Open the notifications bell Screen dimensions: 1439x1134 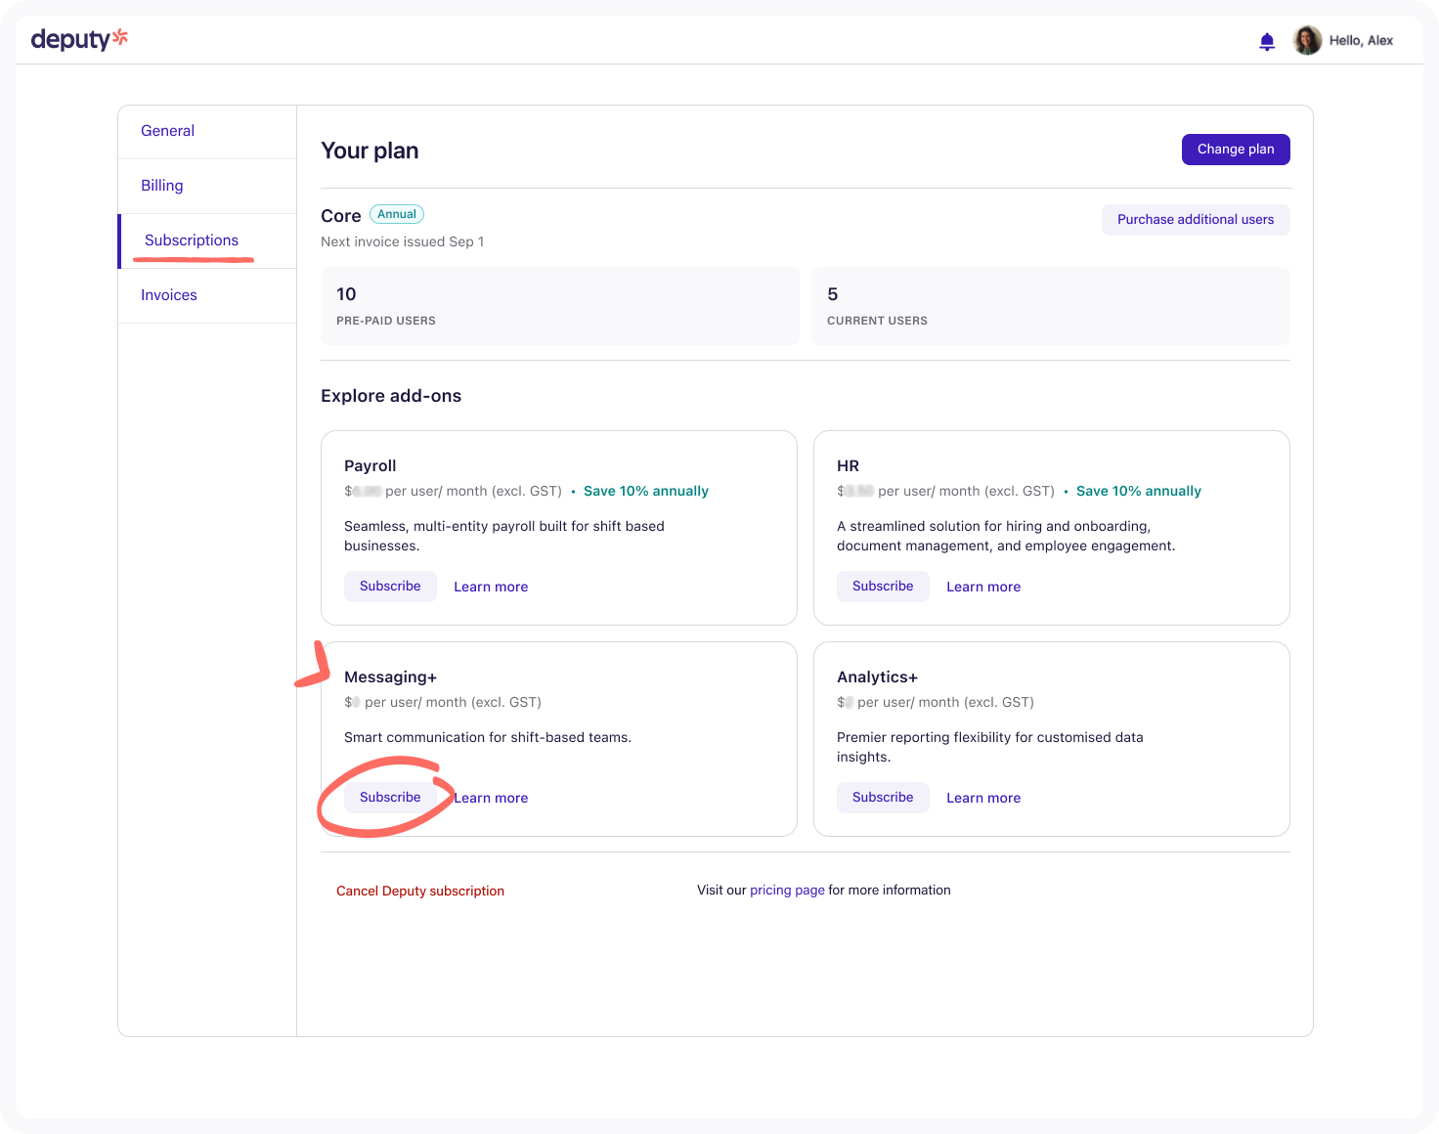[x=1267, y=41]
